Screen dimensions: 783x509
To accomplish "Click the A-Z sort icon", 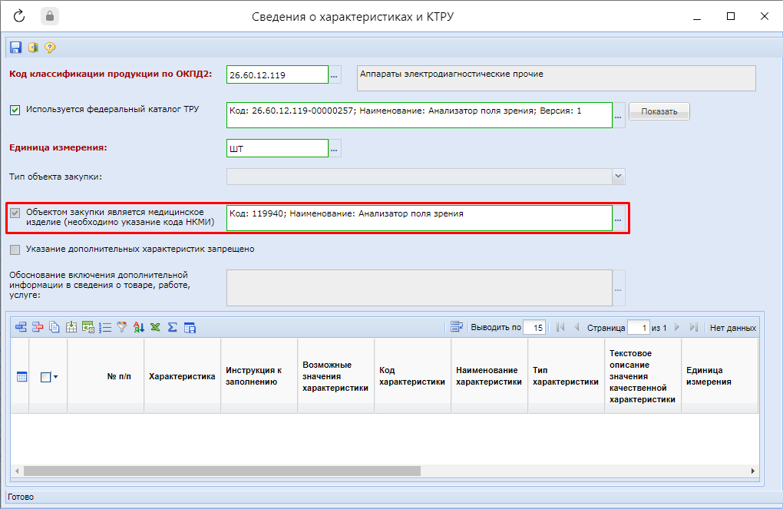I will [x=138, y=327].
